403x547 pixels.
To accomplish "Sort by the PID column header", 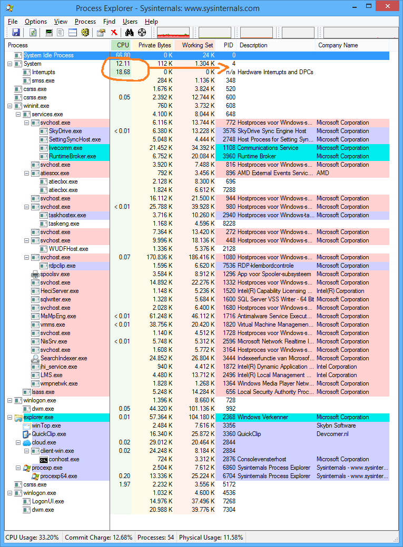I will (226, 45).
